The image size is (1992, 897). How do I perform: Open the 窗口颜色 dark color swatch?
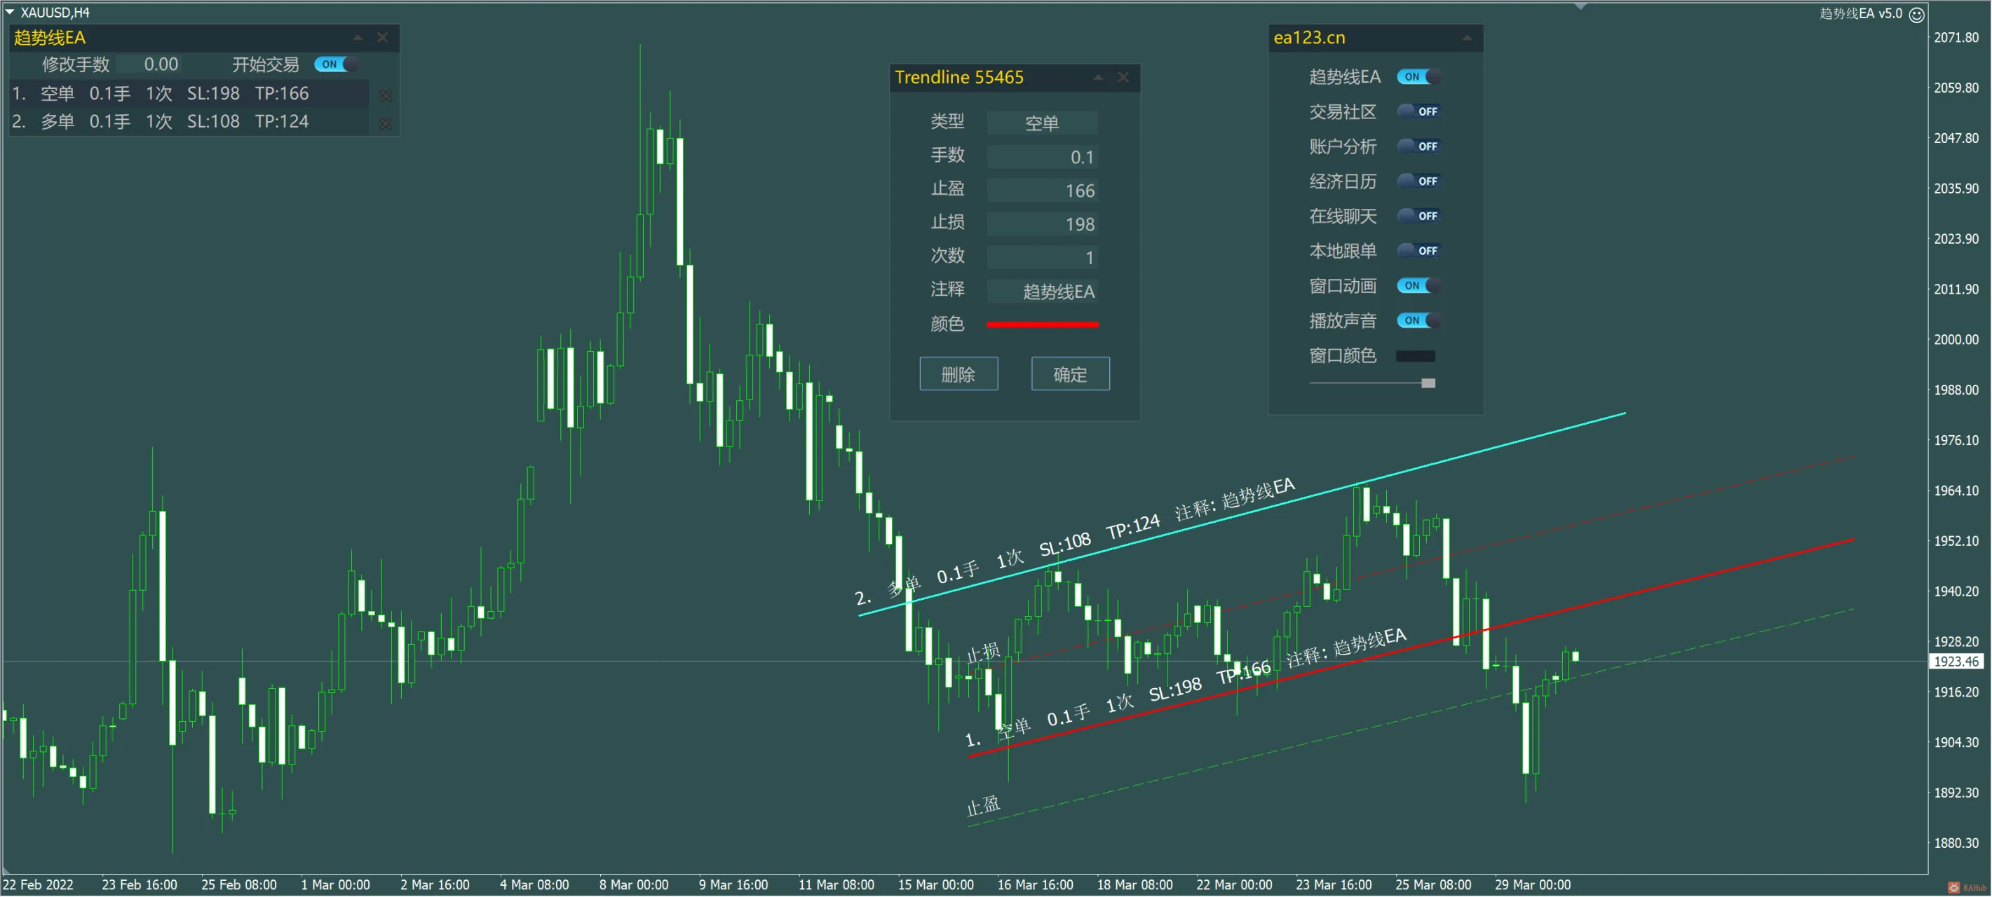coord(1415,356)
